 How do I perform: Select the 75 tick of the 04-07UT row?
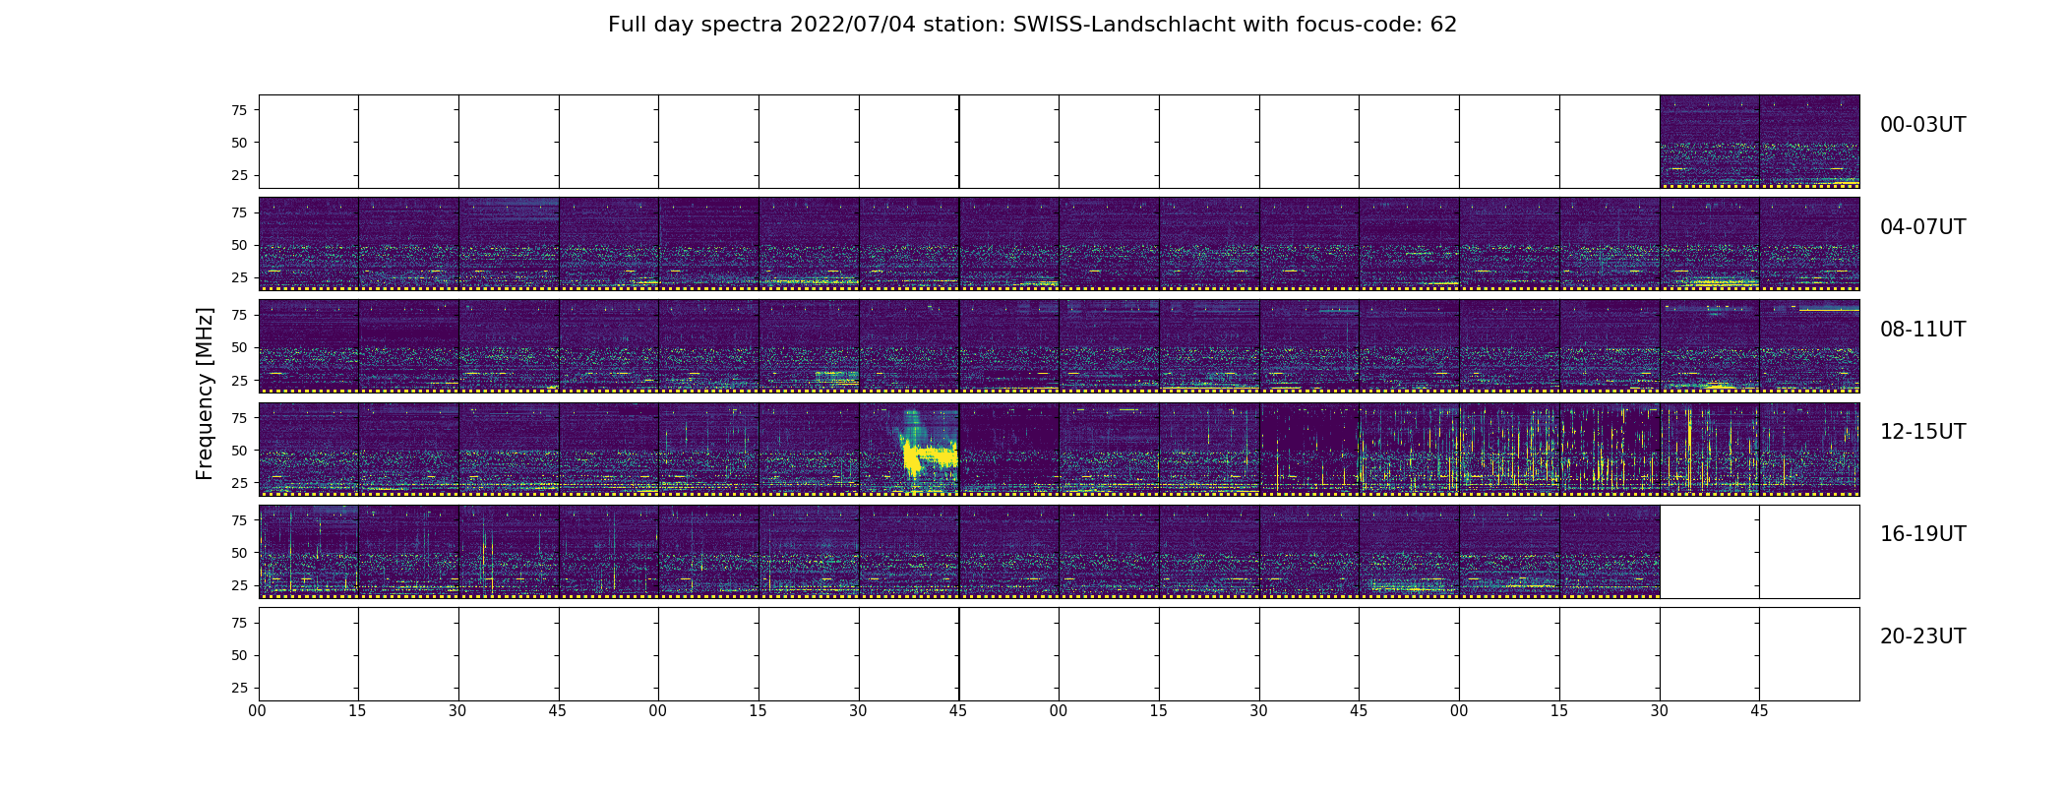(238, 212)
